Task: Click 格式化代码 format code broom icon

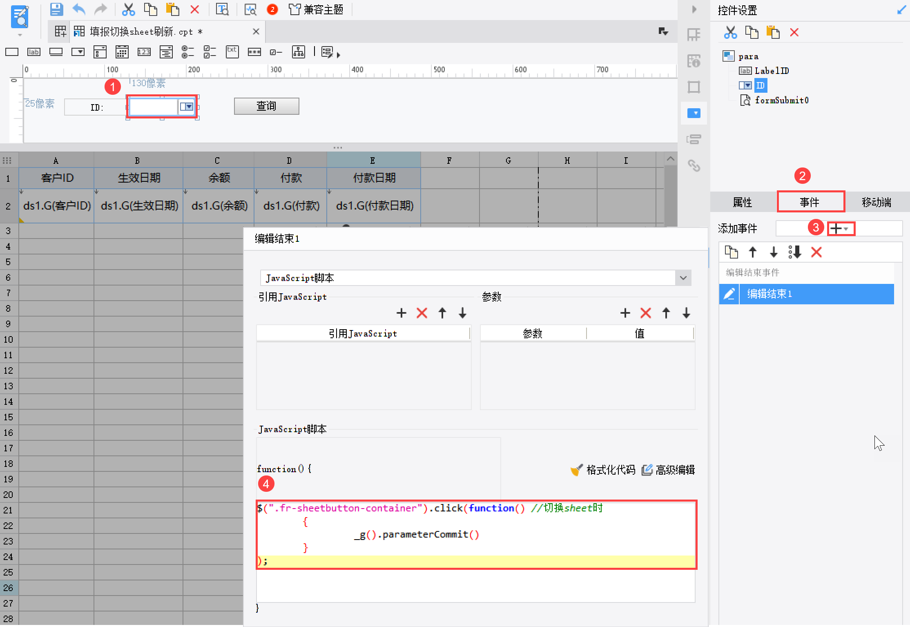Action: (x=577, y=470)
